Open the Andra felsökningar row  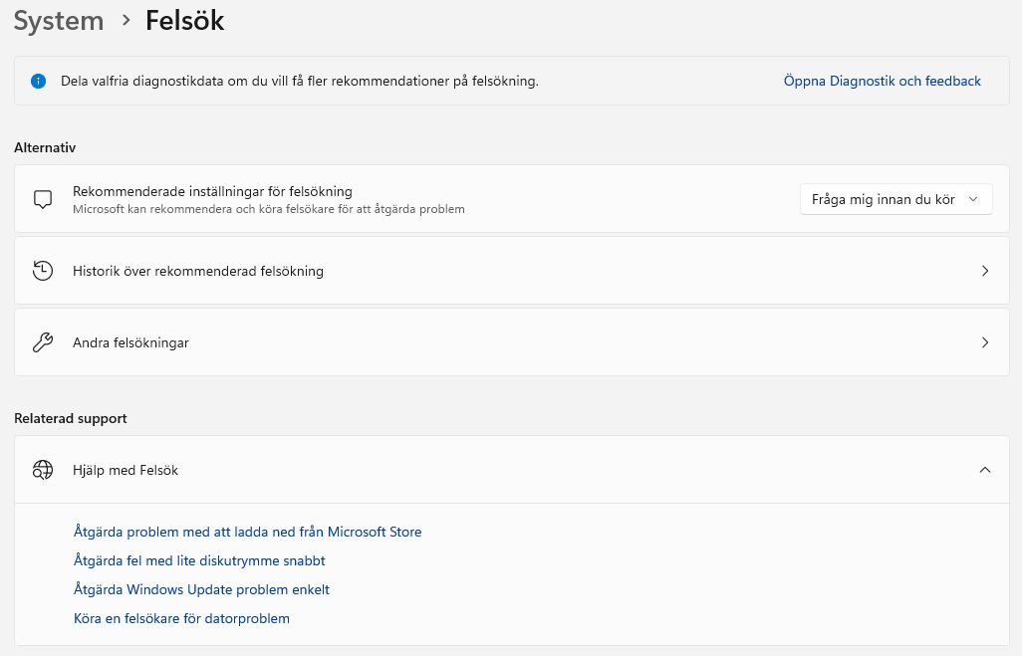512,342
